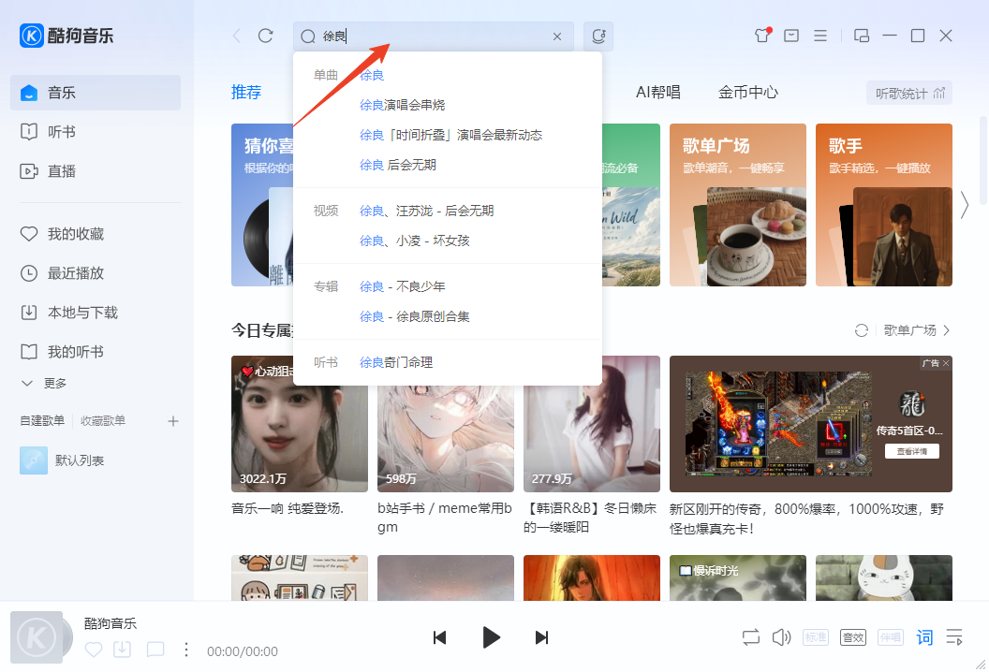Show next cards with the right chevron

965,205
